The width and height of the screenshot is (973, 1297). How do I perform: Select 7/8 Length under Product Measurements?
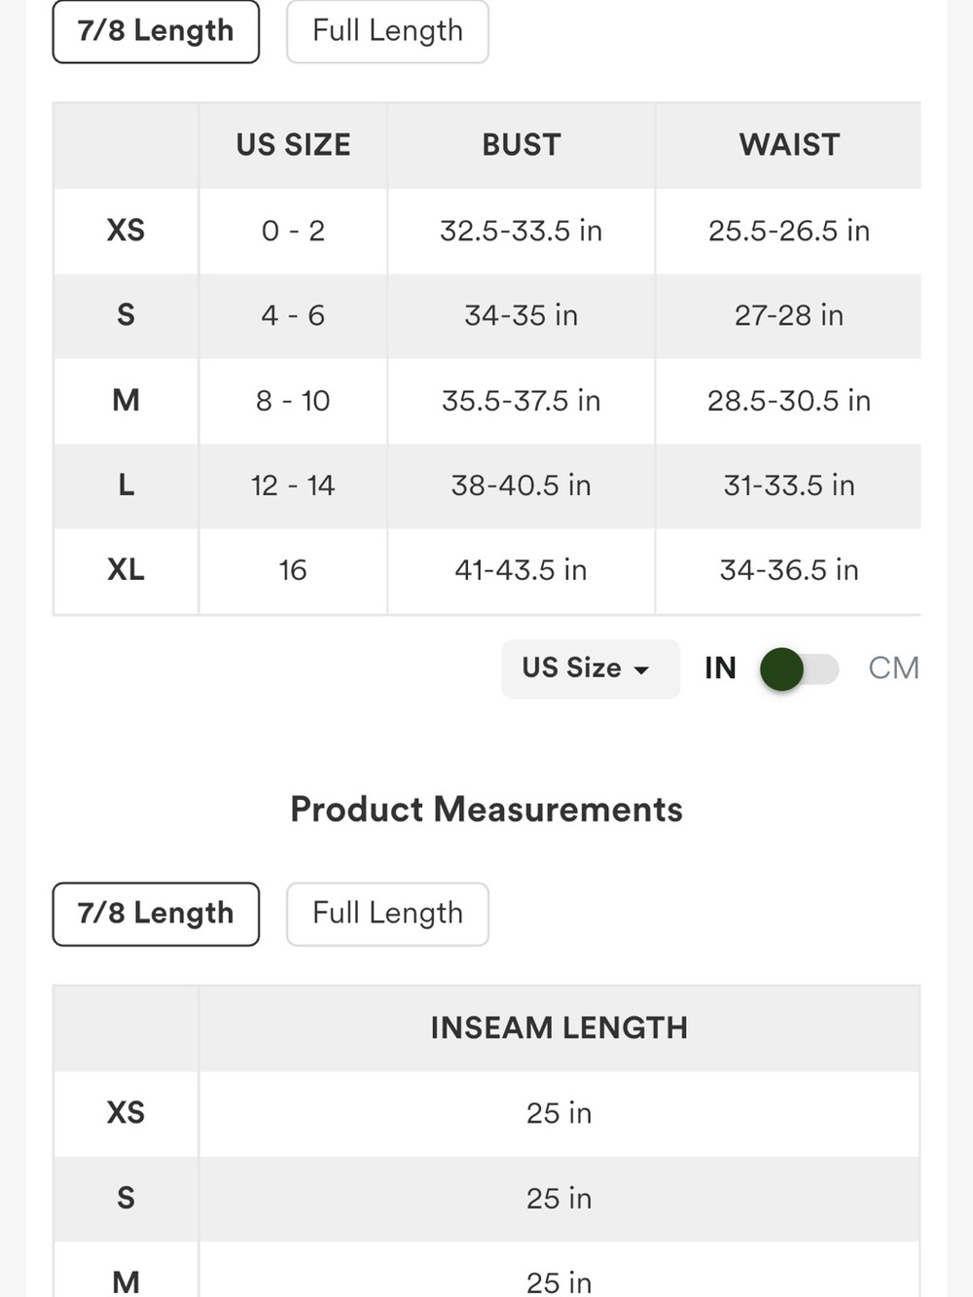[156, 914]
